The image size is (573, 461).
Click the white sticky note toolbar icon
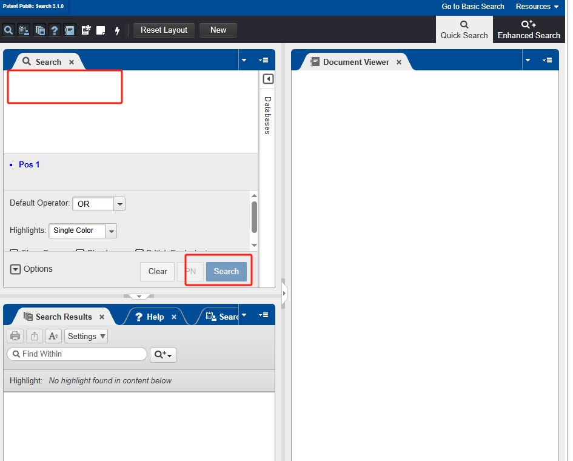[101, 30]
